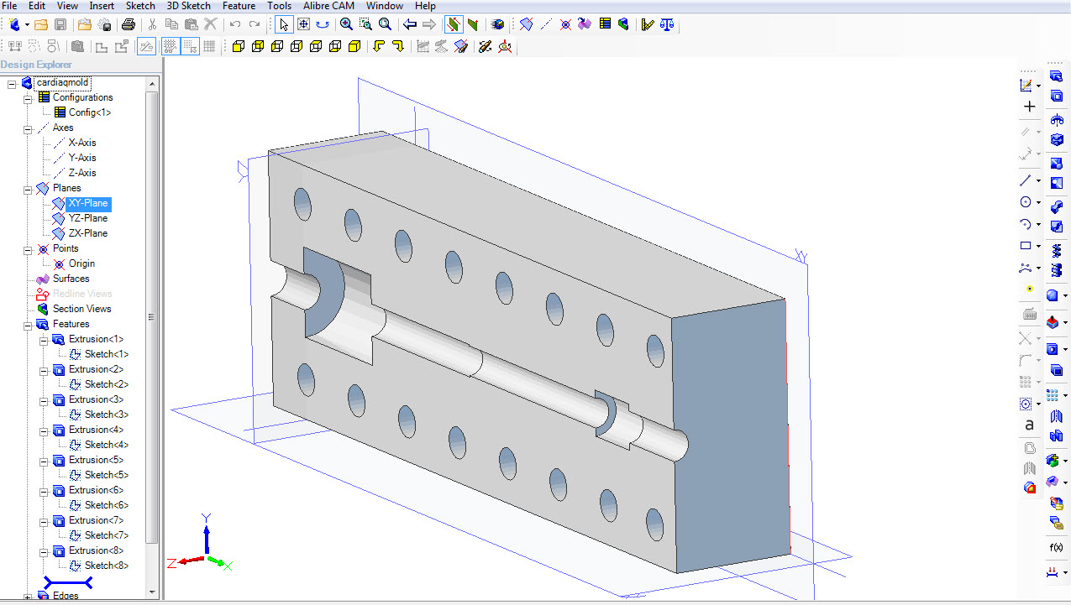1071x605 pixels.
Task: Open the Equation Editor f(x) icon
Action: click(x=1056, y=547)
